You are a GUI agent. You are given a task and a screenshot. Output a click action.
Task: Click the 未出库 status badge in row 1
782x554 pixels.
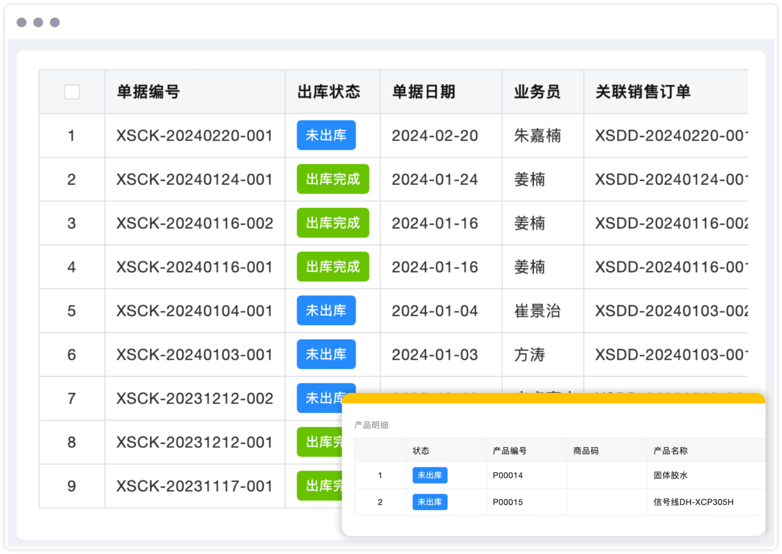pos(326,135)
